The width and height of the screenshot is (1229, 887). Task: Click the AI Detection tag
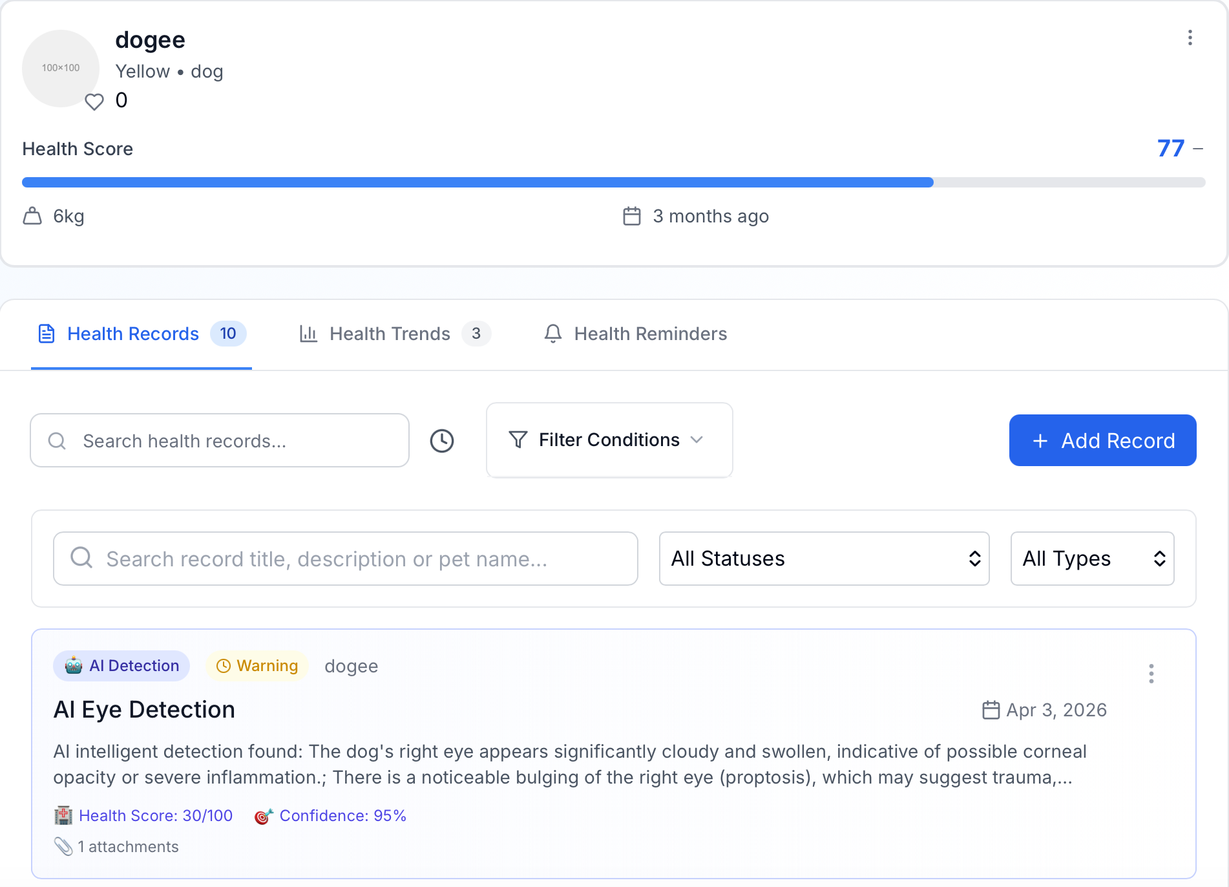pyautogui.click(x=121, y=666)
